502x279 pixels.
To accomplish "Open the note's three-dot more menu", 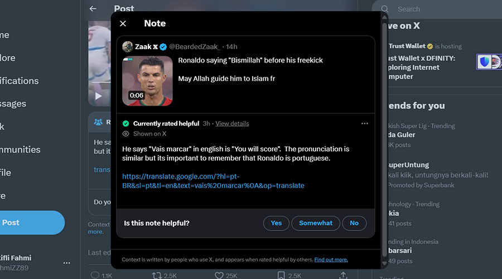I will (365, 123).
